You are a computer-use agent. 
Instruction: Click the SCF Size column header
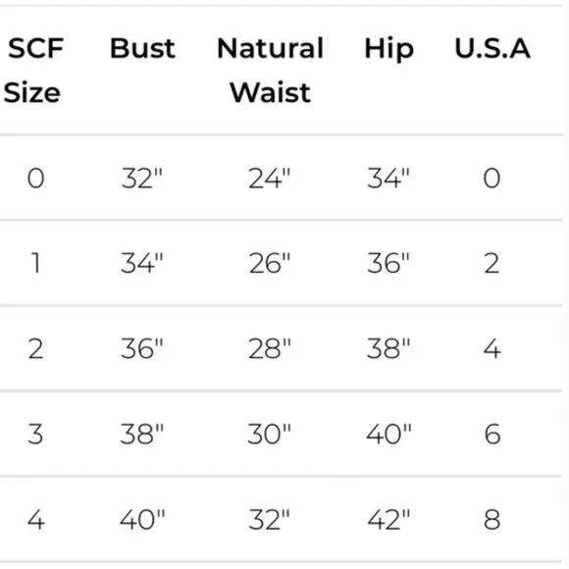(x=33, y=70)
